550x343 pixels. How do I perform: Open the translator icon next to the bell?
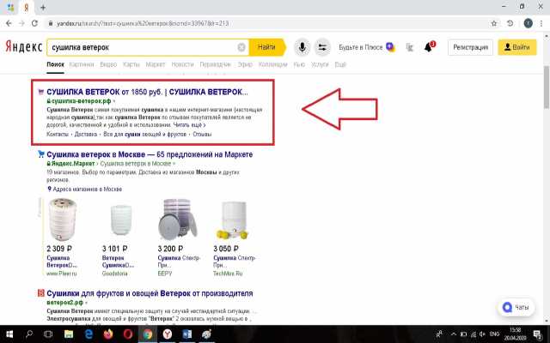click(409, 47)
